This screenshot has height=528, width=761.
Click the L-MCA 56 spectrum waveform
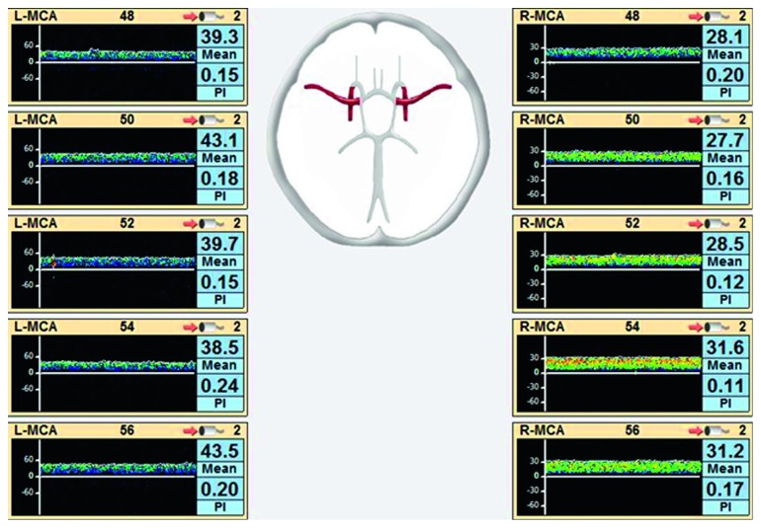117,468
